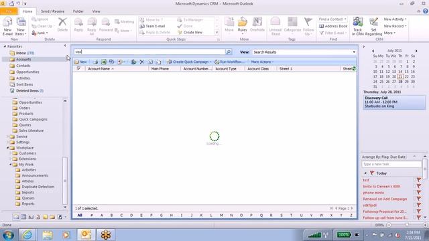The width and height of the screenshot is (429, 241).
Task: Click the New E-mail ribbon button
Action: [7, 26]
